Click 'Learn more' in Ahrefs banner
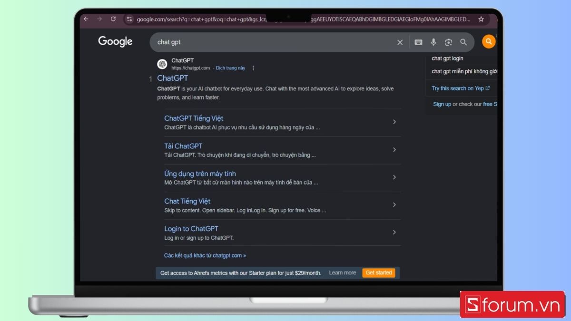Screen dimensions: 571x321 pos(343,273)
